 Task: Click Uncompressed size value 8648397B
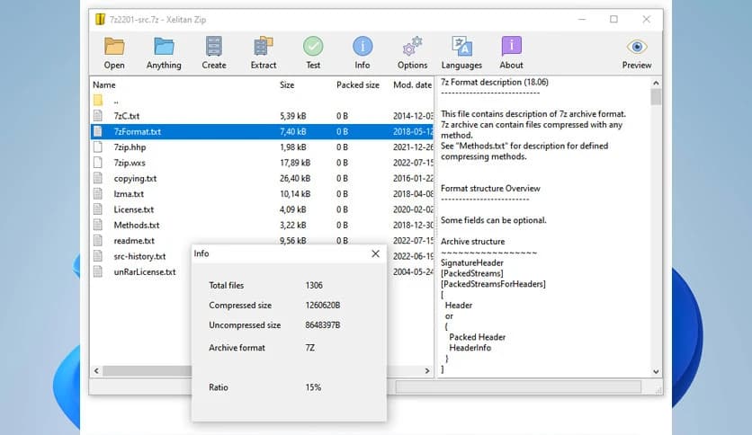pyautogui.click(x=323, y=324)
